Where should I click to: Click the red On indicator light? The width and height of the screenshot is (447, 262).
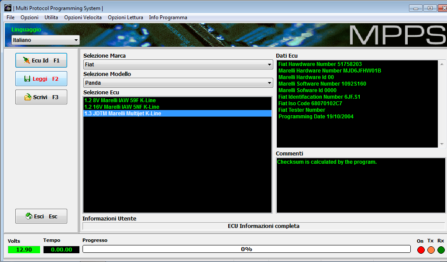[x=421, y=250]
